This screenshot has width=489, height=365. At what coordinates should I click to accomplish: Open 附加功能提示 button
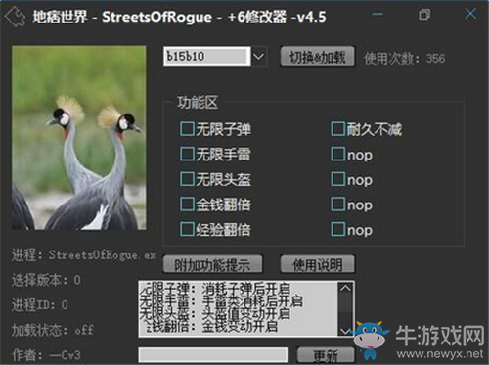point(212,264)
